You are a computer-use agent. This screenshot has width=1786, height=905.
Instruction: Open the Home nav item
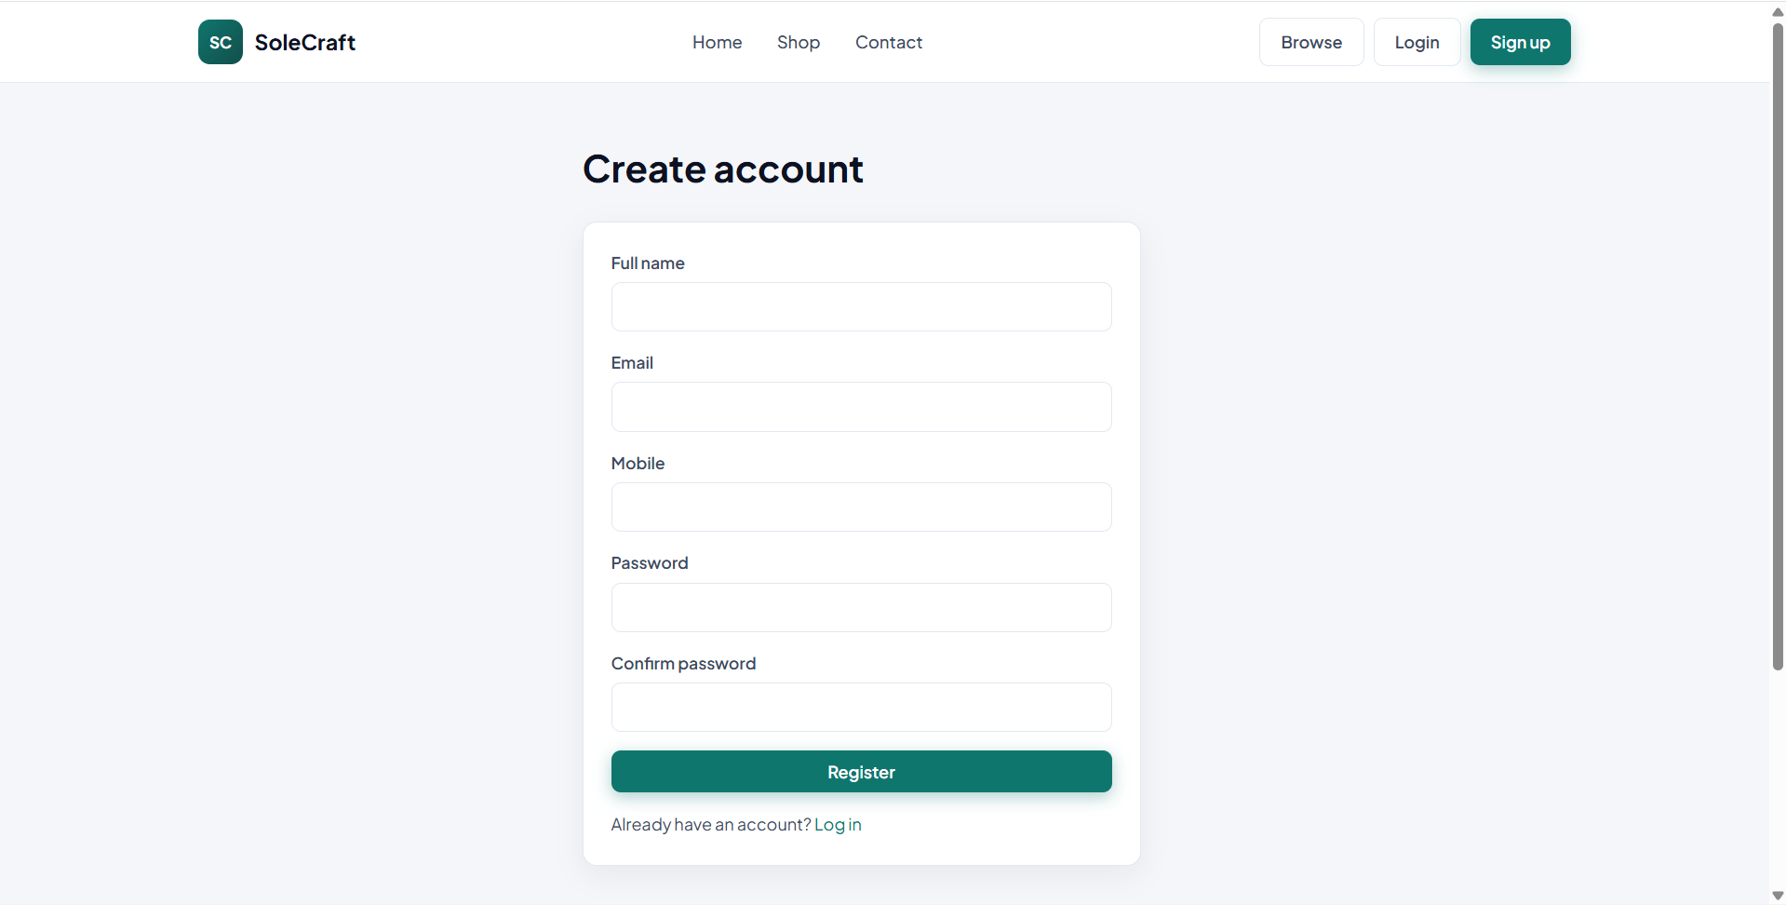(x=717, y=42)
